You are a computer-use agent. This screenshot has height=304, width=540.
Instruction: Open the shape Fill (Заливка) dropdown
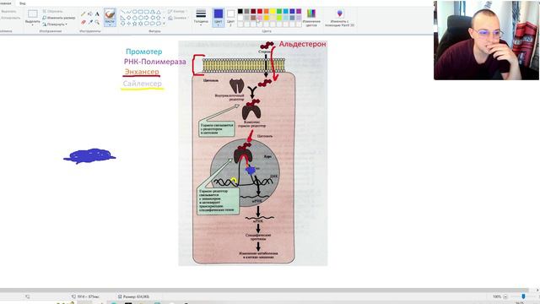178,18
